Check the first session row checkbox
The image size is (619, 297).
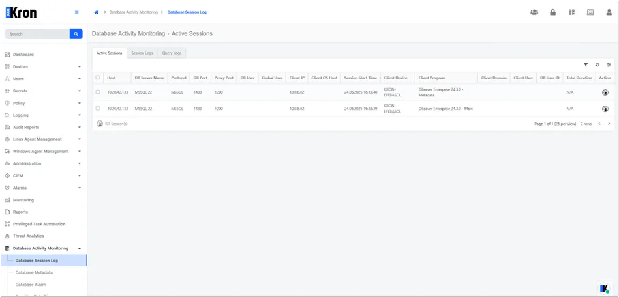click(x=98, y=92)
